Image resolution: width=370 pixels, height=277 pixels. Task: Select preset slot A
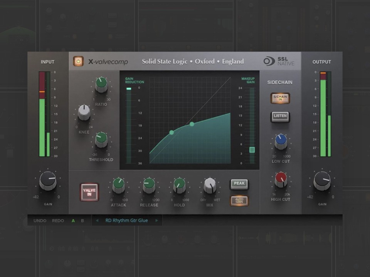73,221
